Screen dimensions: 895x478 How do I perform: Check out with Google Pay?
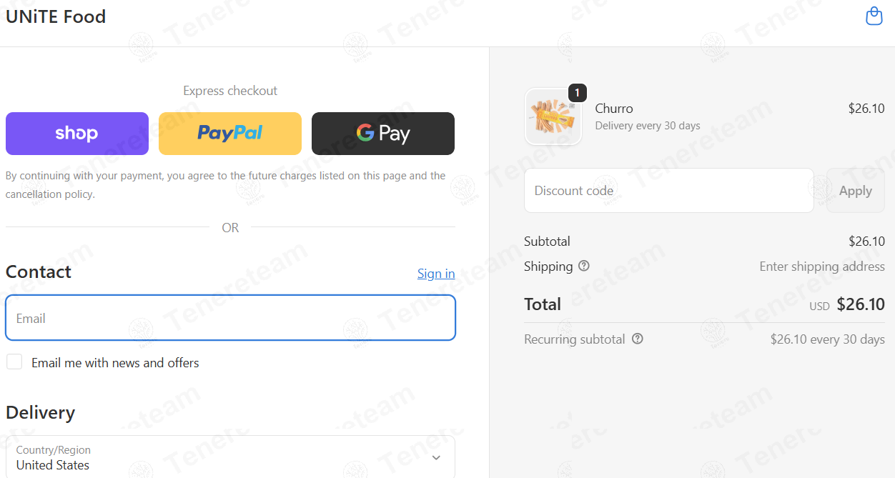pyautogui.click(x=383, y=134)
